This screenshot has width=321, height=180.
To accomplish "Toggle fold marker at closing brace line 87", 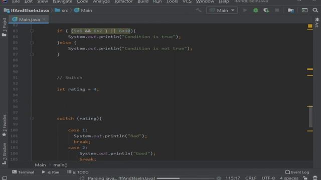I will click(x=32, y=54).
